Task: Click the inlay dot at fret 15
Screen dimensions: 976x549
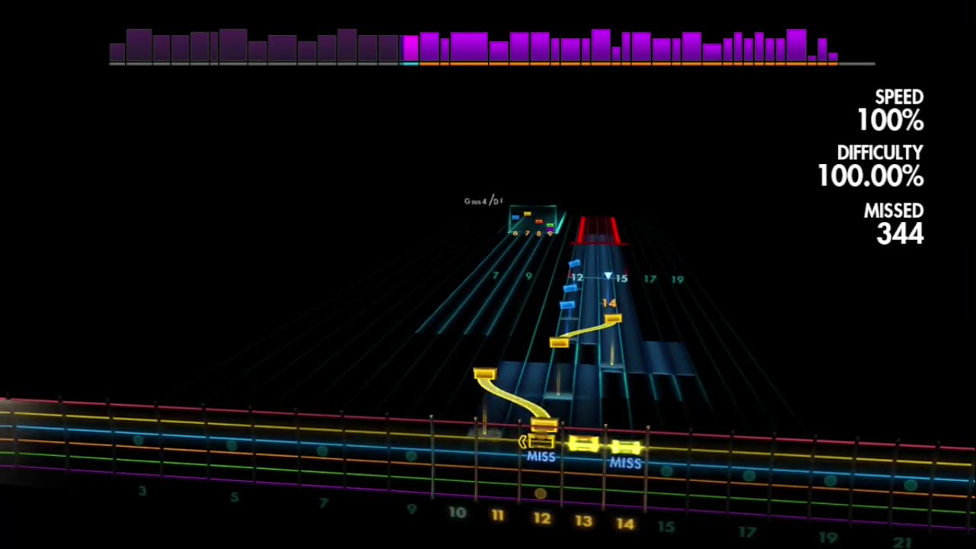Action: pyautogui.click(x=667, y=471)
